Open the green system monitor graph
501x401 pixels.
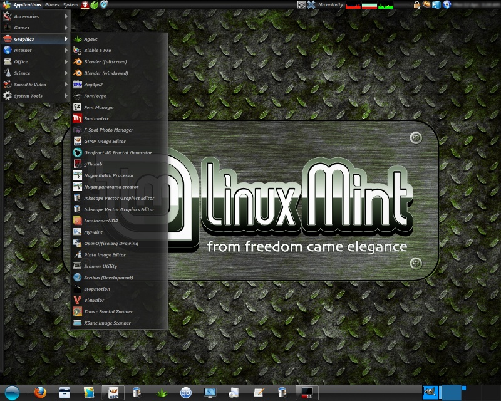click(x=386, y=5)
